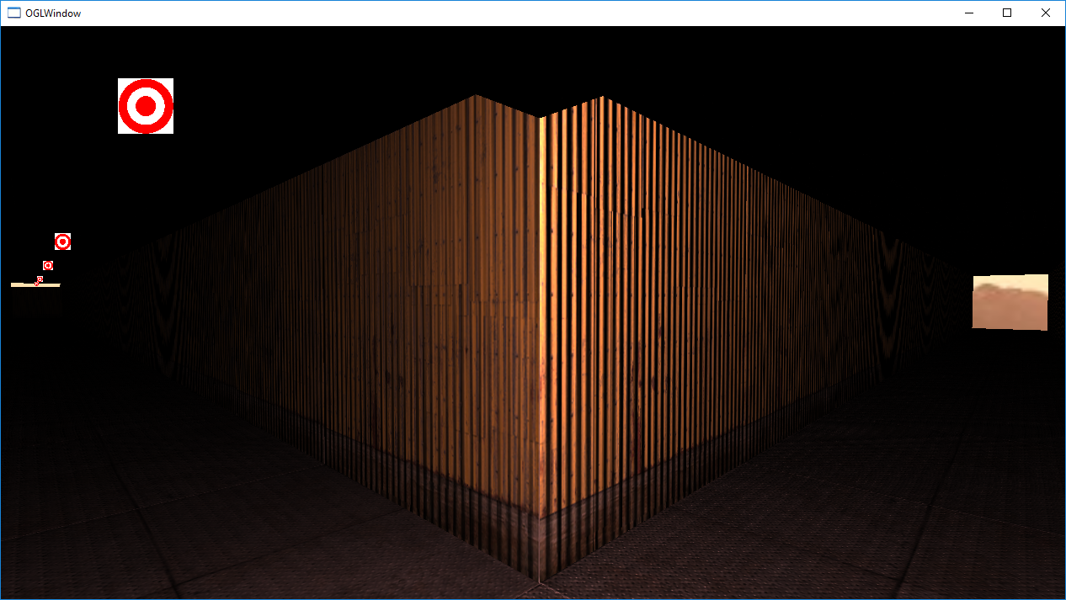1066x600 pixels.
Task: Click the largest red bullseye target
Action: pos(146,106)
